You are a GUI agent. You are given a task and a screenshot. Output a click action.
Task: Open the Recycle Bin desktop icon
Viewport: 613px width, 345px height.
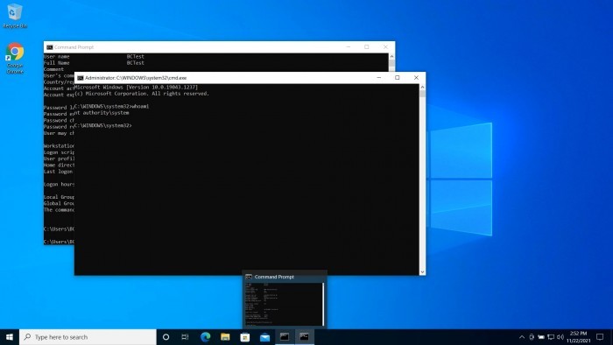15,16
